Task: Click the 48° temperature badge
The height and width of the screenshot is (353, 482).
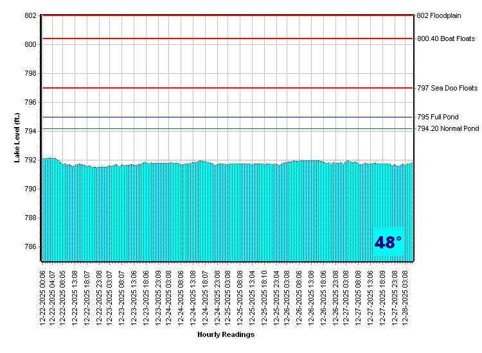Action: pyautogui.click(x=388, y=243)
